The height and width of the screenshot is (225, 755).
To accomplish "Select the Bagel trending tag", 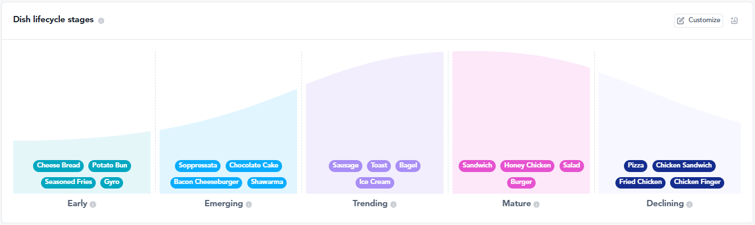I will 408,166.
